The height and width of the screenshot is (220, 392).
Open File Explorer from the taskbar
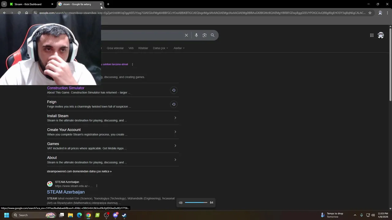[x=70, y=215]
